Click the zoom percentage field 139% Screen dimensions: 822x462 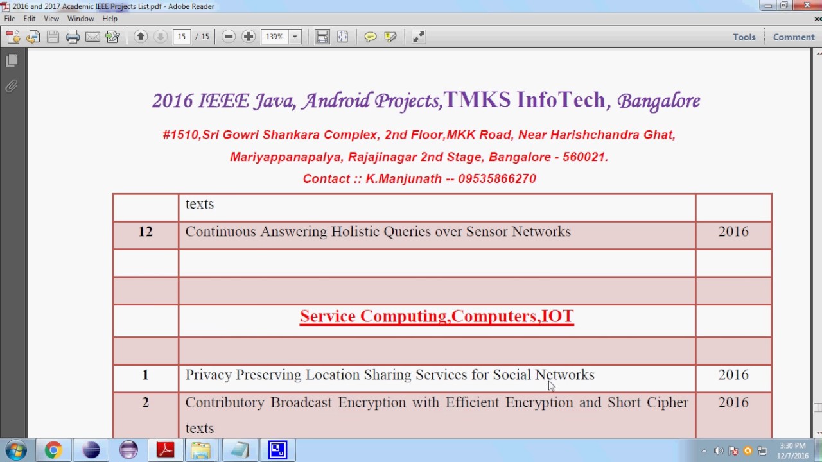pyautogui.click(x=275, y=37)
